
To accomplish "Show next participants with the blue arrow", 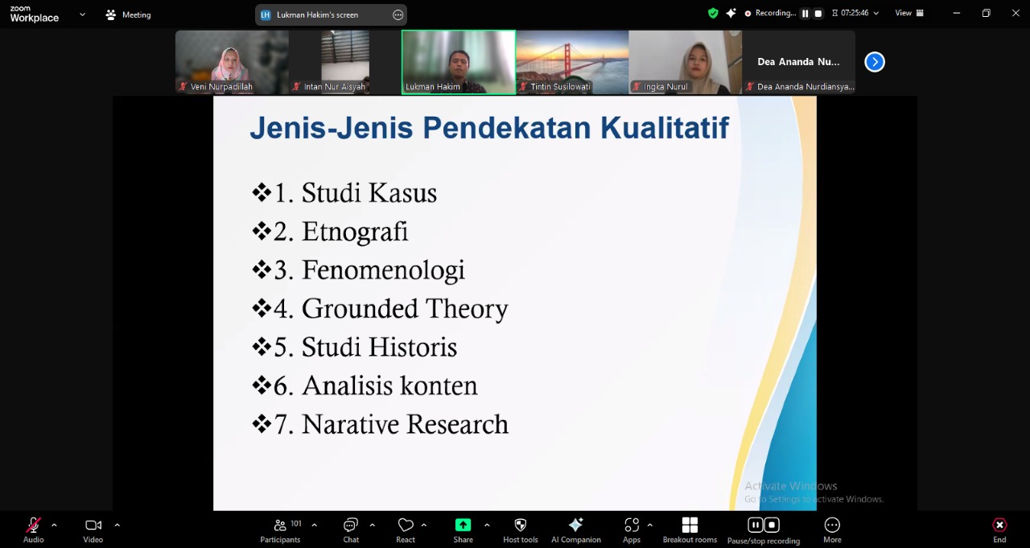I will pos(875,62).
